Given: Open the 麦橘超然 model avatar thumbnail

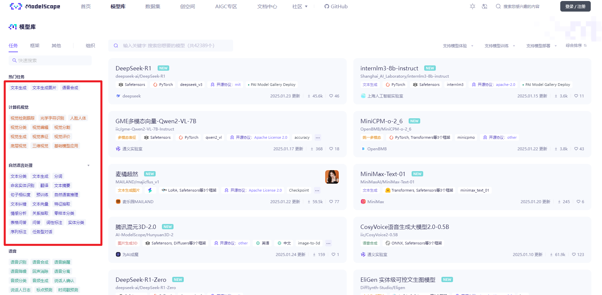Looking at the screenshot, I should (332, 177).
